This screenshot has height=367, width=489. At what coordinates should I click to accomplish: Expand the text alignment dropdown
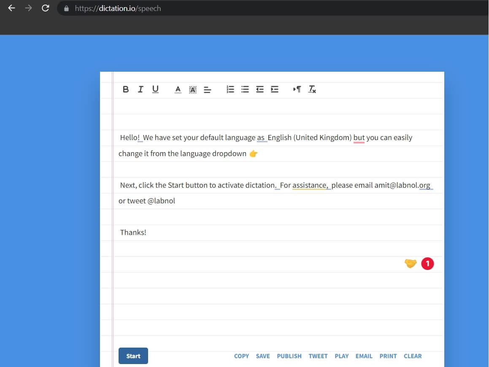click(x=207, y=89)
